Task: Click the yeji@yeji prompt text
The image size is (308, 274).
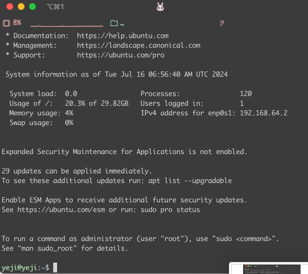Action: point(19,267)
